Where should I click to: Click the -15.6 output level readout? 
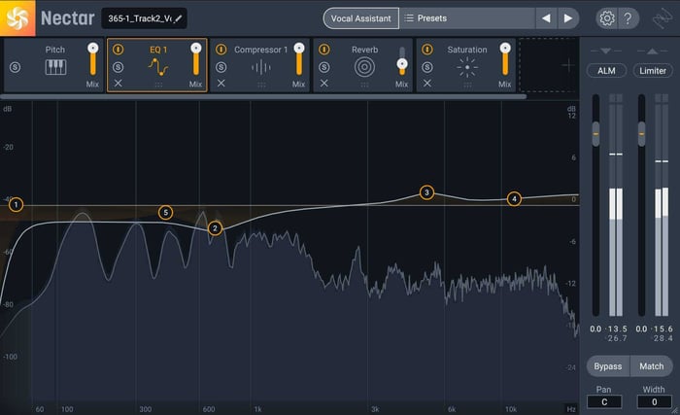[662, 329]
